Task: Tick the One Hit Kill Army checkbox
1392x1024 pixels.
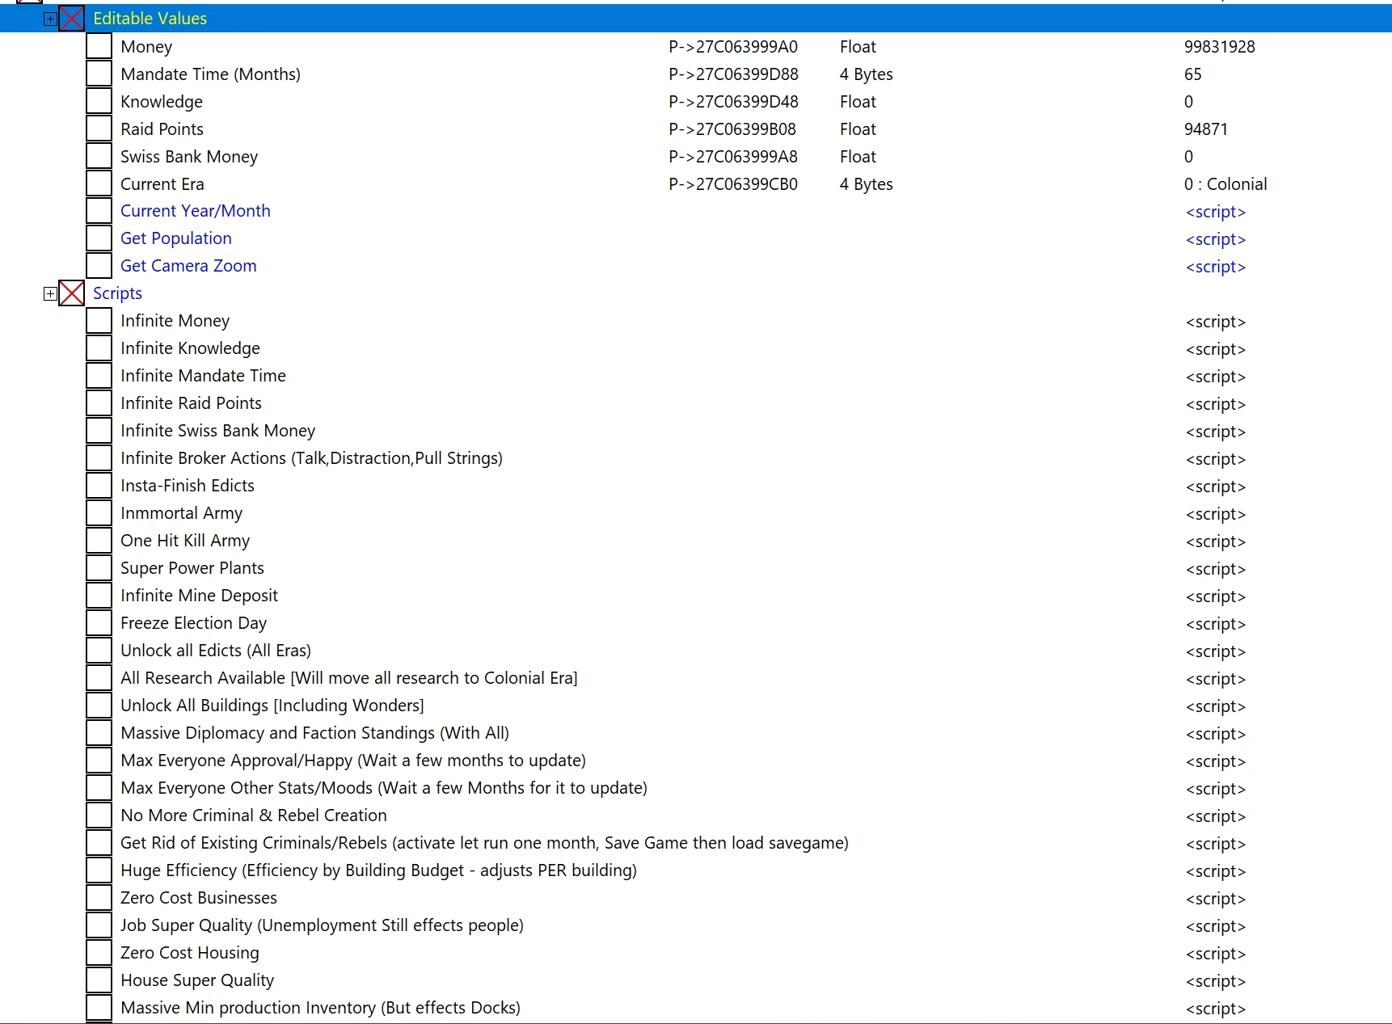Action: 99,541
